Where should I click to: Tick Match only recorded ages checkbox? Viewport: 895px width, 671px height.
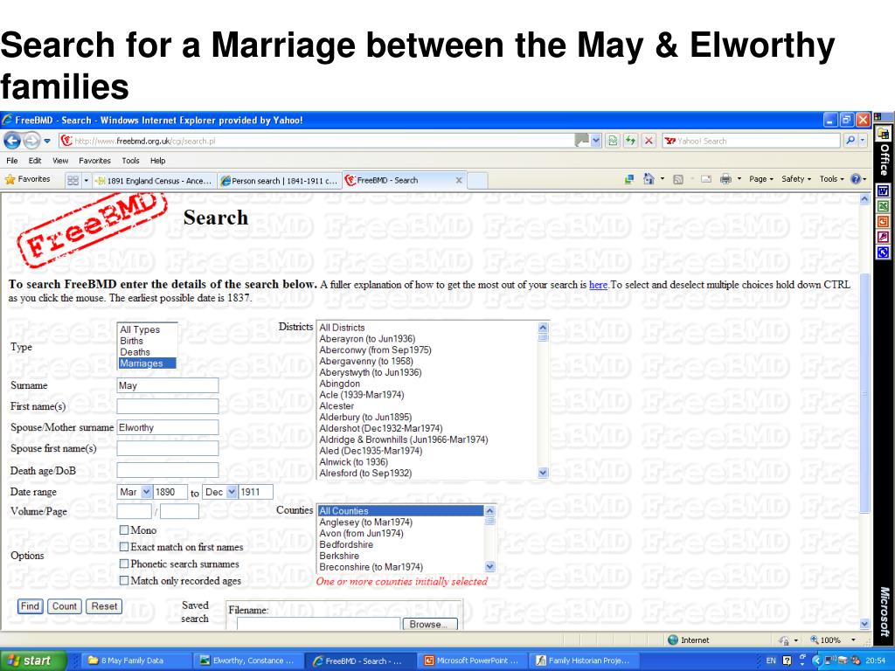point(124,580)
